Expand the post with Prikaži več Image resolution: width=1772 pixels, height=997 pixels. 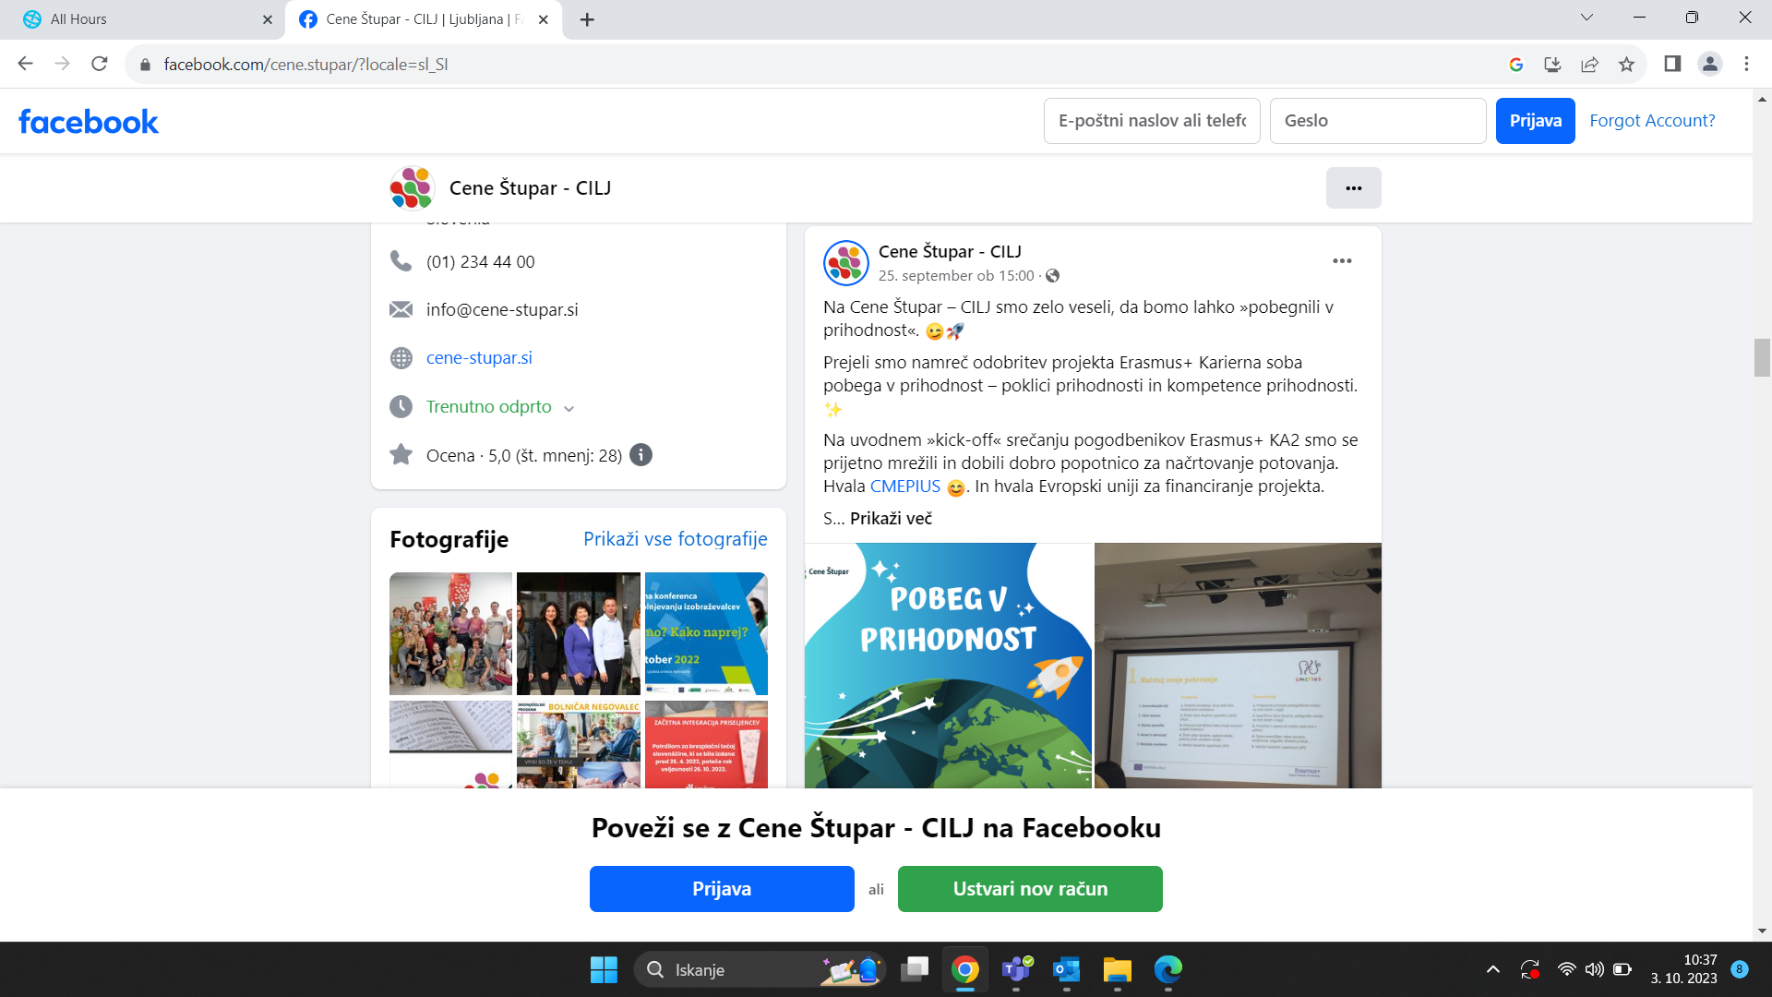(x=891, y=519)
